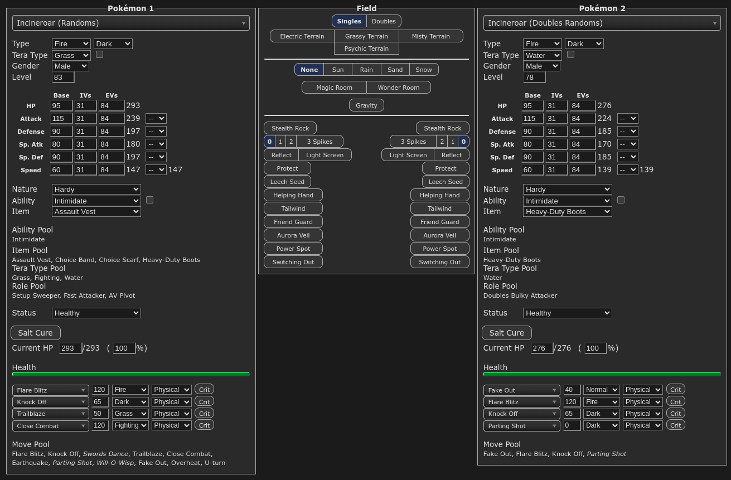The image size is (731, 480).
Task: Toggle Pokémon 2 Tera Type checkbox
Action: (570, 55)
